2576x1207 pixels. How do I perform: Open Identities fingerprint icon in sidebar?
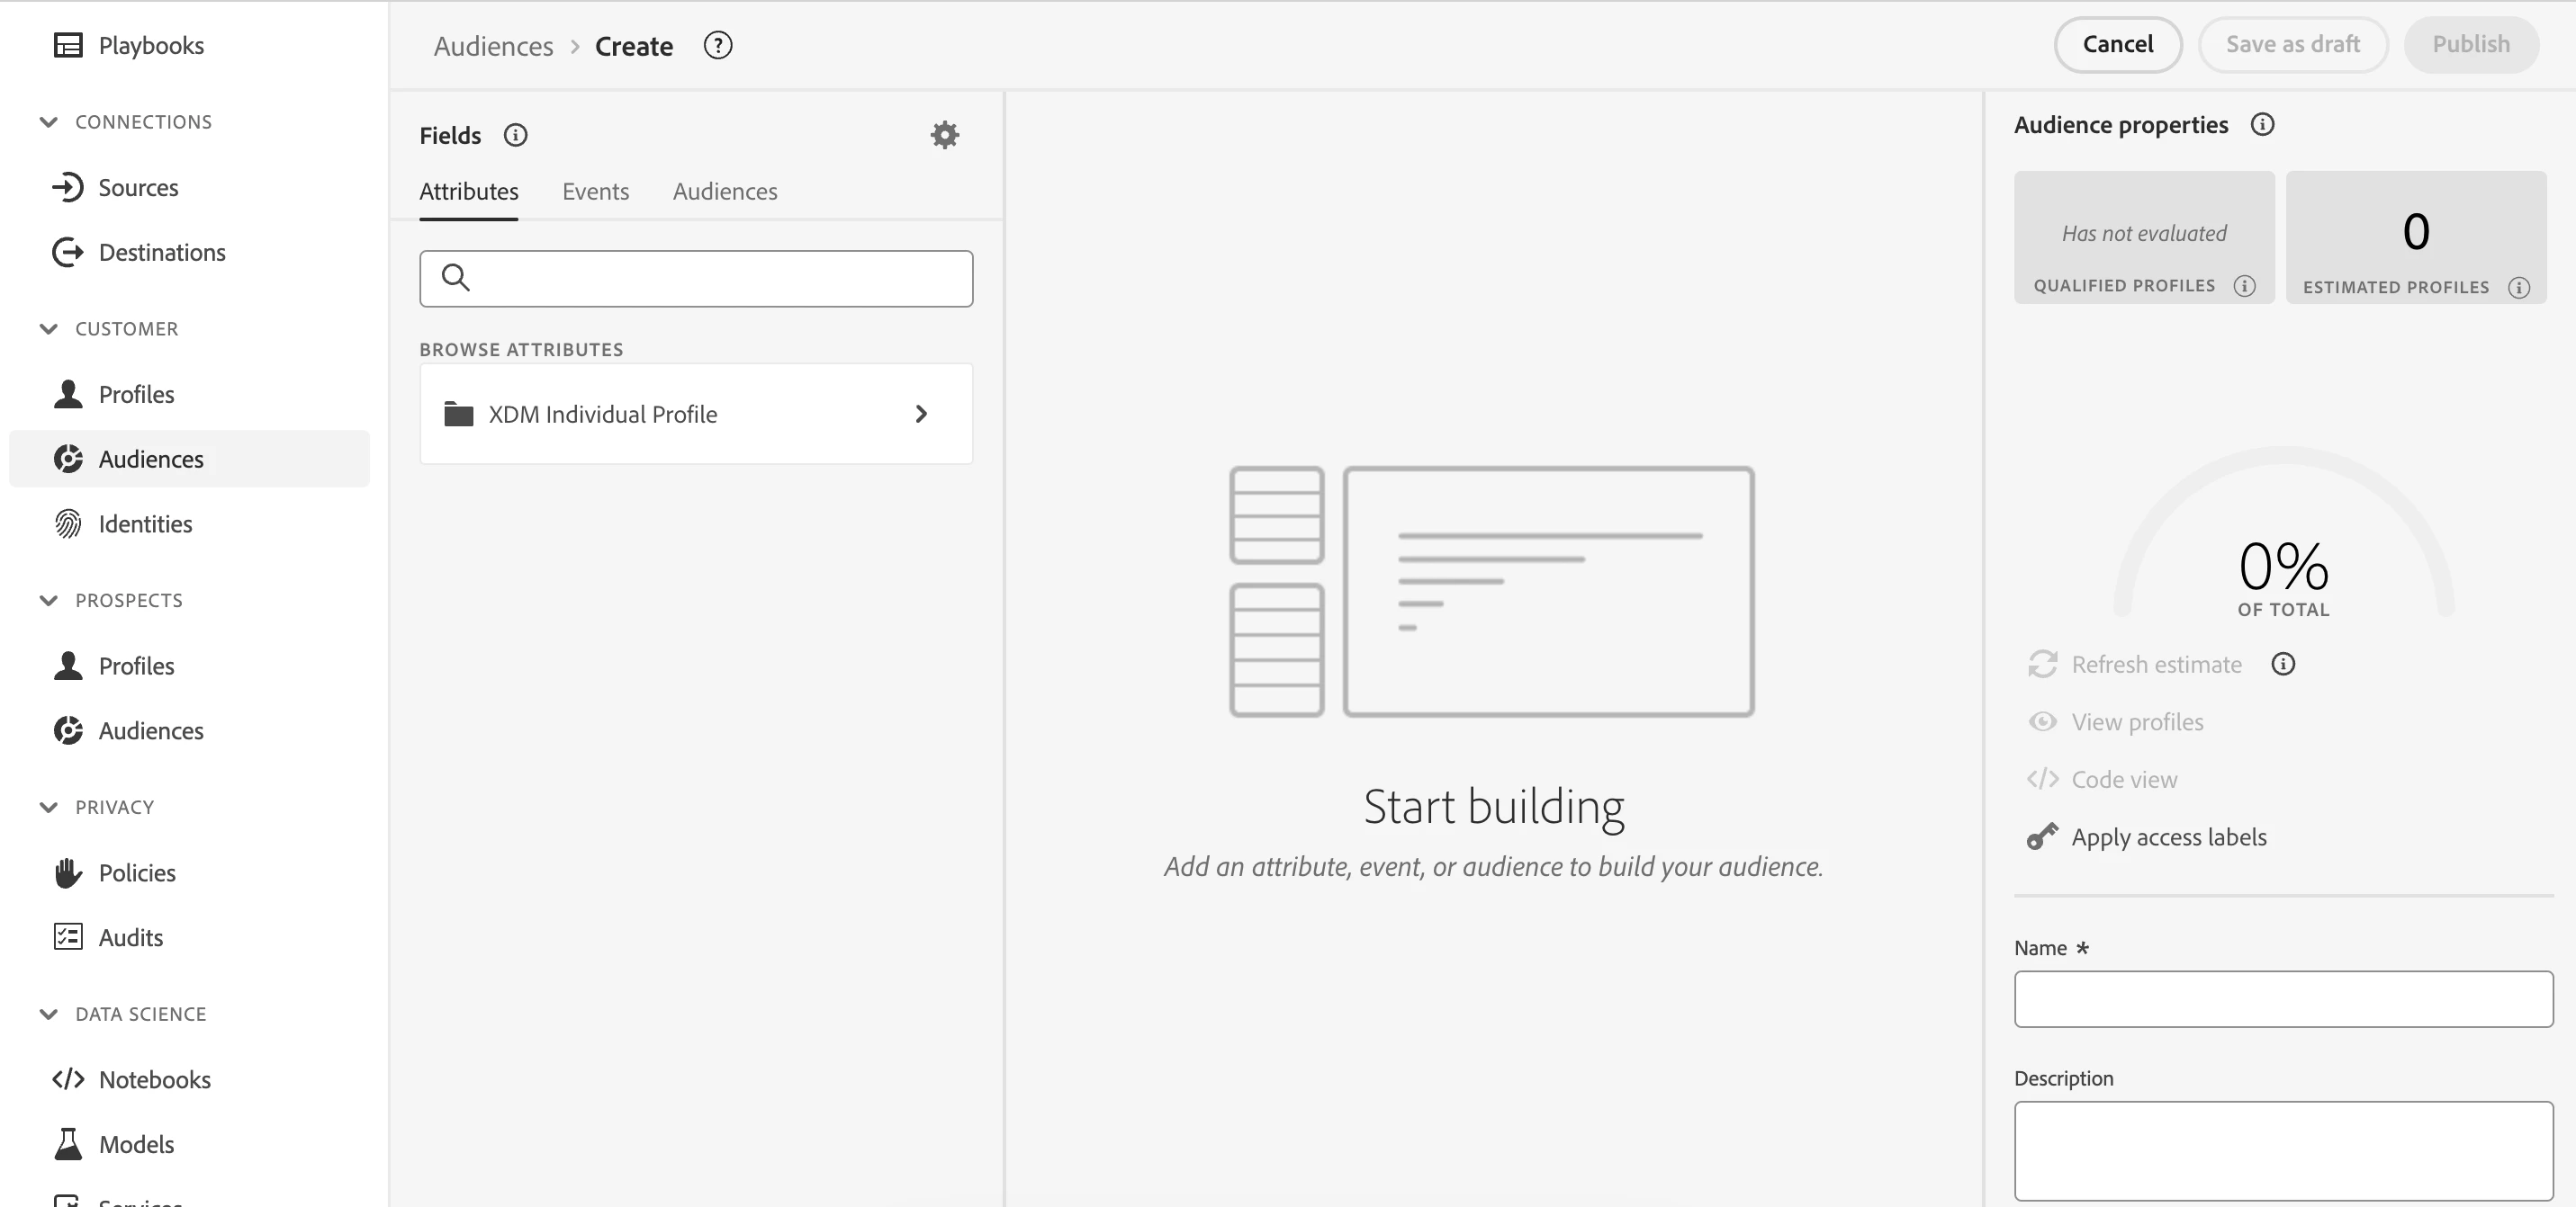pyautogui.click(x=68, y=523)
